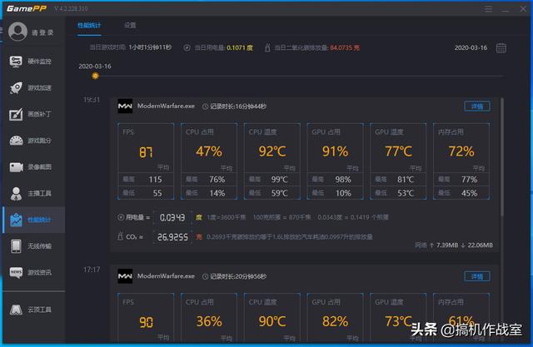Click the CO2 bottle icon in header stats
533x347 pixels.
pyautogui.click(x=267, y=47)
